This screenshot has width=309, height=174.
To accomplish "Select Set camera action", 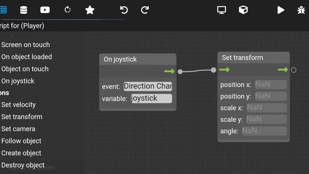I will (x=18, y=129).
